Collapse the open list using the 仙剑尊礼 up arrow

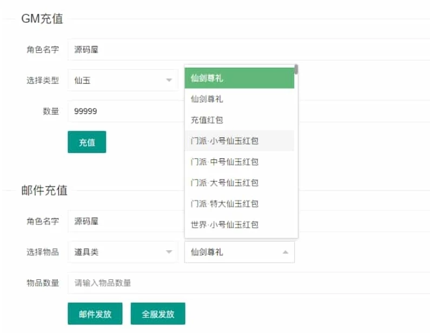(x=285, y=252)
